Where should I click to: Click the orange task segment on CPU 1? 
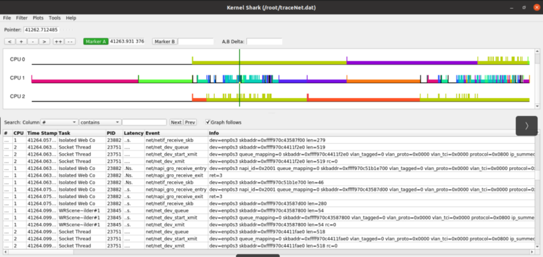(383, 81)
